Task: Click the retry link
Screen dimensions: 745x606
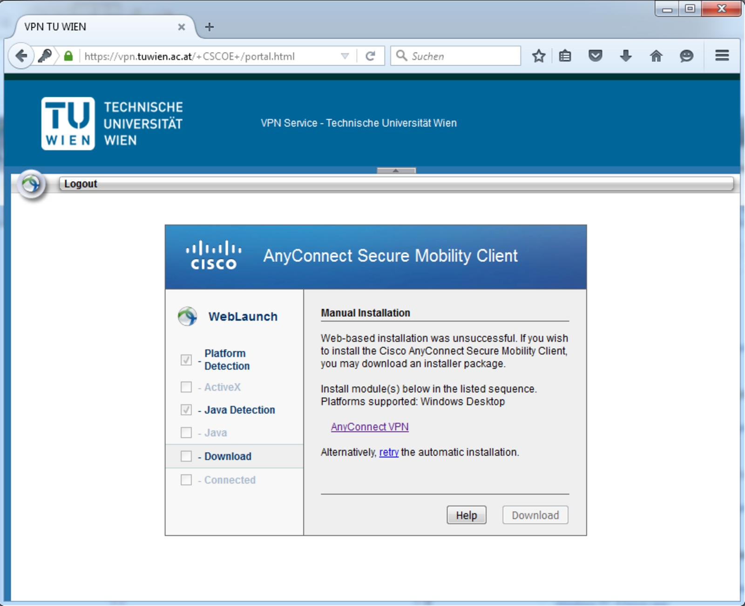Action: [389, 452]
